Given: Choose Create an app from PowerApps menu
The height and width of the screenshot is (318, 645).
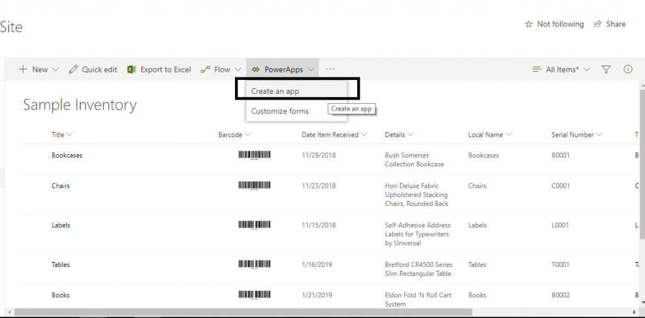Looking at the screenshot, I should (297, 91).
